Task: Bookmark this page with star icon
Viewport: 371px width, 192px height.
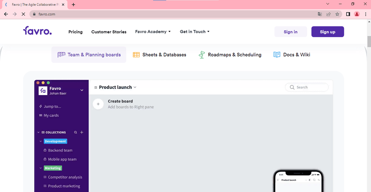Action: coord(337,14)
